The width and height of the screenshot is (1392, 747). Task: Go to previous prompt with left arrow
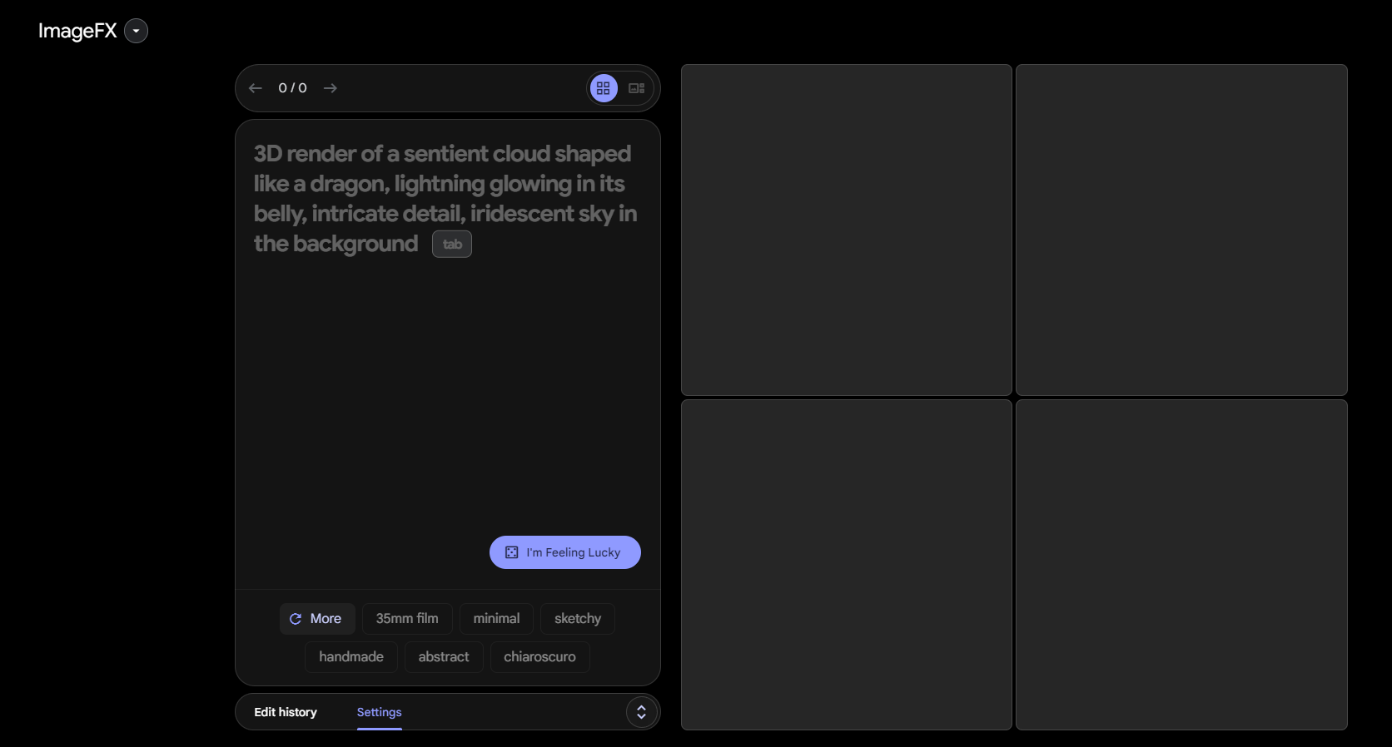tap(256, 88)
